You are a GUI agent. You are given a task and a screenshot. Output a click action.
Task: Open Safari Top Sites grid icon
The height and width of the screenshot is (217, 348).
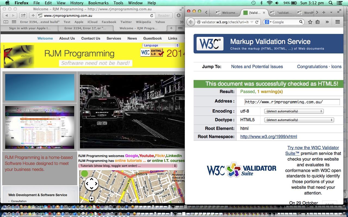[x=14, y=22]
